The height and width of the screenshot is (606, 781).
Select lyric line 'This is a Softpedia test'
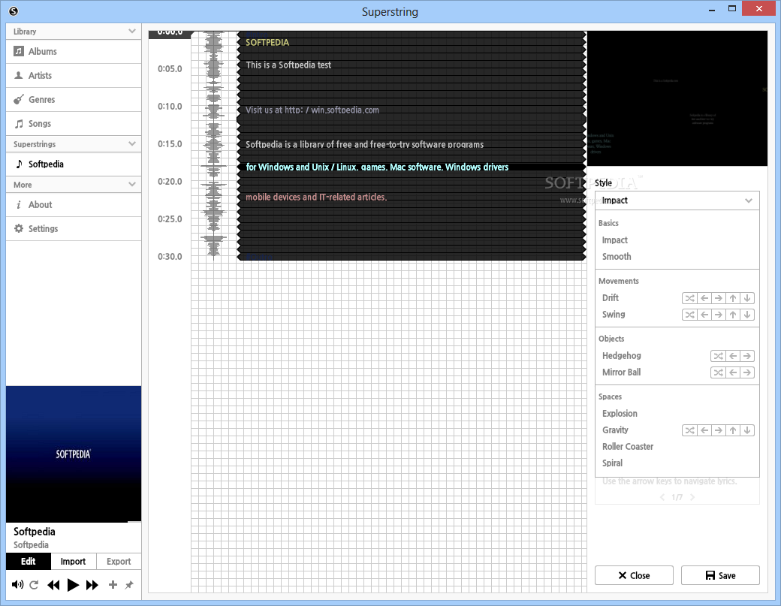point(288,65)
